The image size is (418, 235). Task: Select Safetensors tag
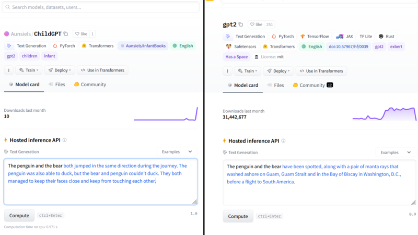[241, 46]
